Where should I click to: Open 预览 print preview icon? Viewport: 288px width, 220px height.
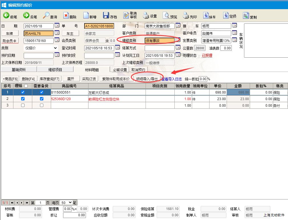point(166,16)
